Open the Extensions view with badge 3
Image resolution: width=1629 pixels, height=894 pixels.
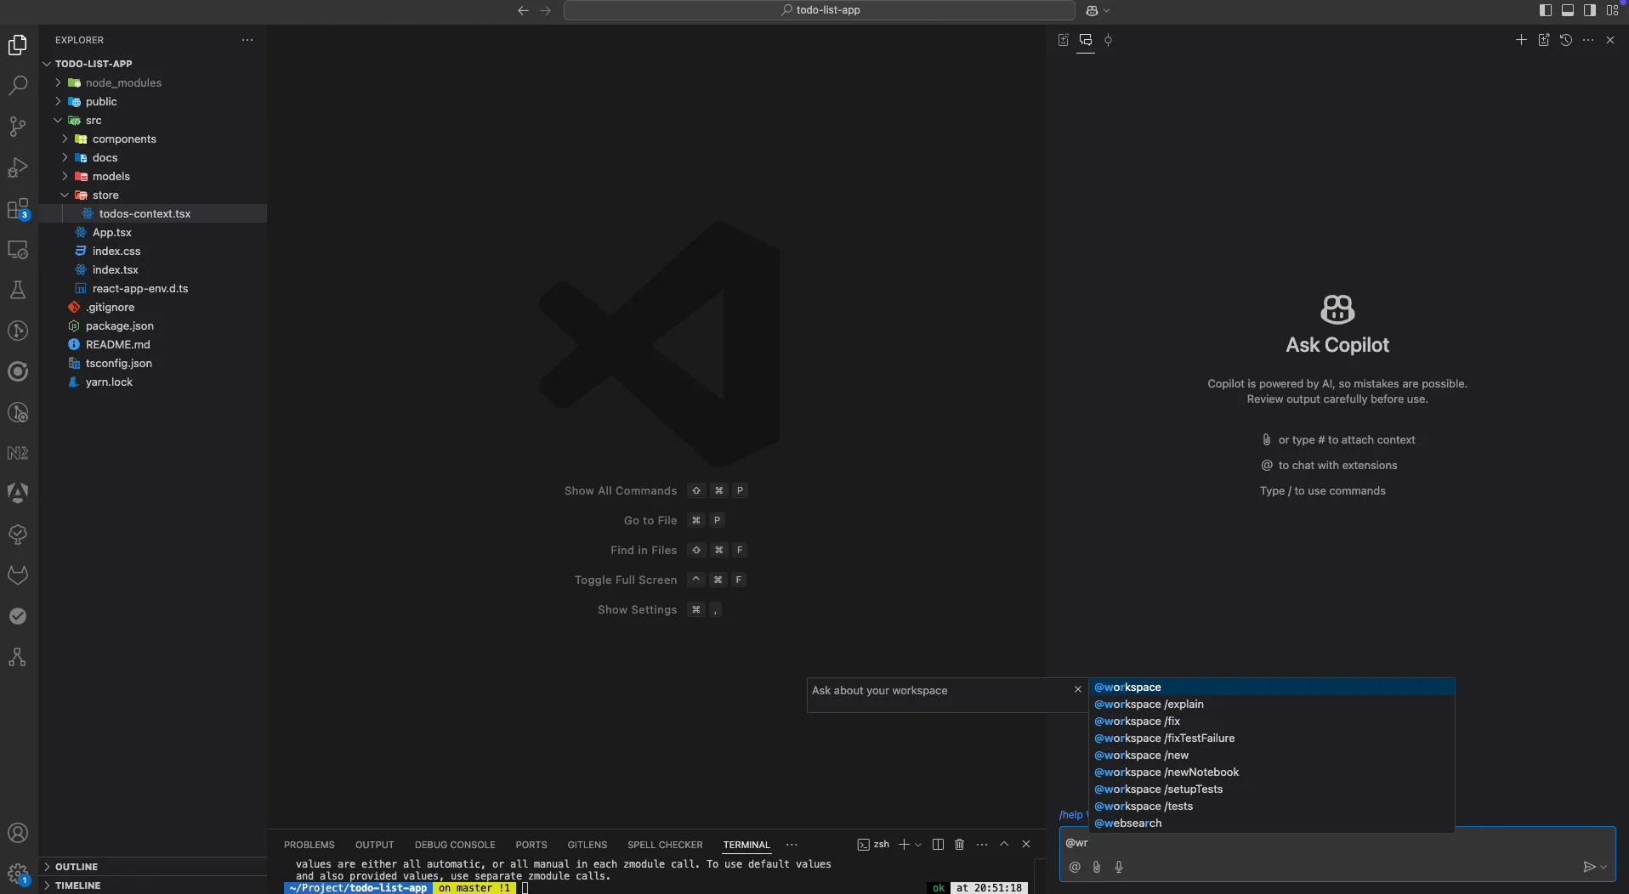point(18,208)
